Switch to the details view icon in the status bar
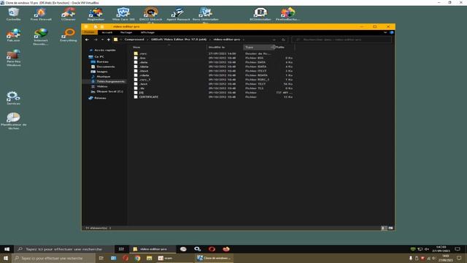This screenshot has height=263, width=467. coord(383,228)
